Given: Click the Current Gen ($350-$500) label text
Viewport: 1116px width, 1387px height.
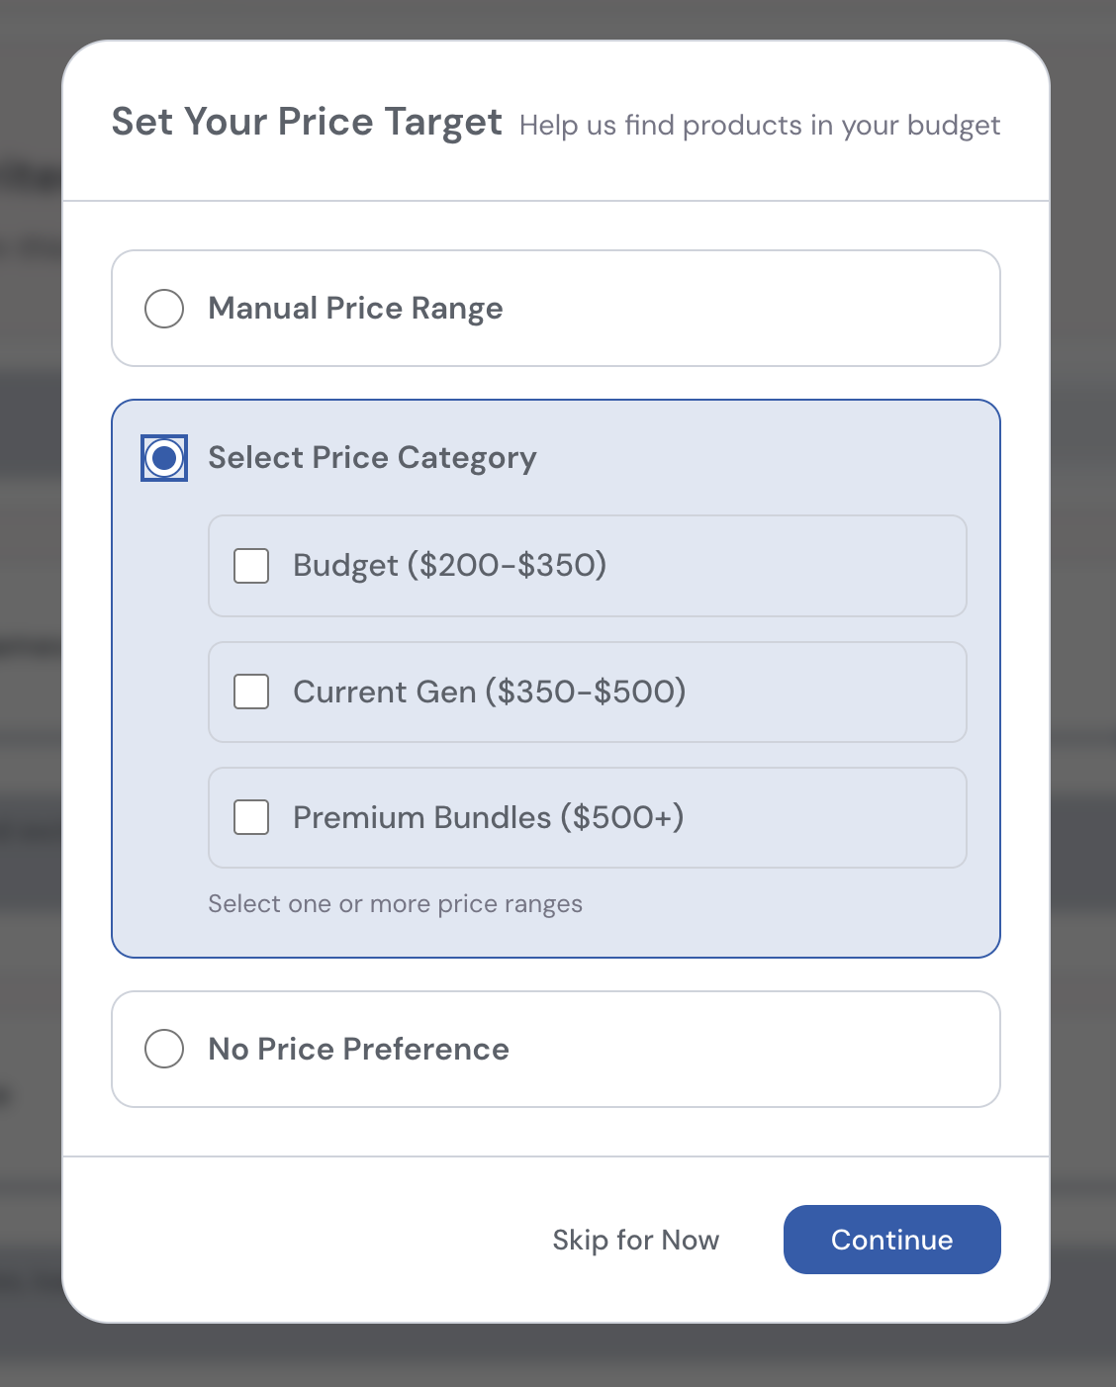Looking at the screenshot, I should 489,692.
